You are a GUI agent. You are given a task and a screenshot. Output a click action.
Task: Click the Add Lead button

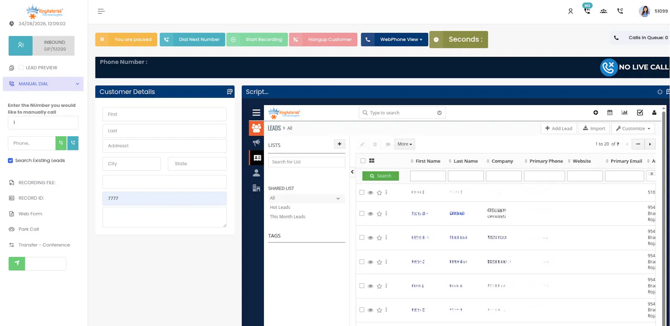(559, 128)
